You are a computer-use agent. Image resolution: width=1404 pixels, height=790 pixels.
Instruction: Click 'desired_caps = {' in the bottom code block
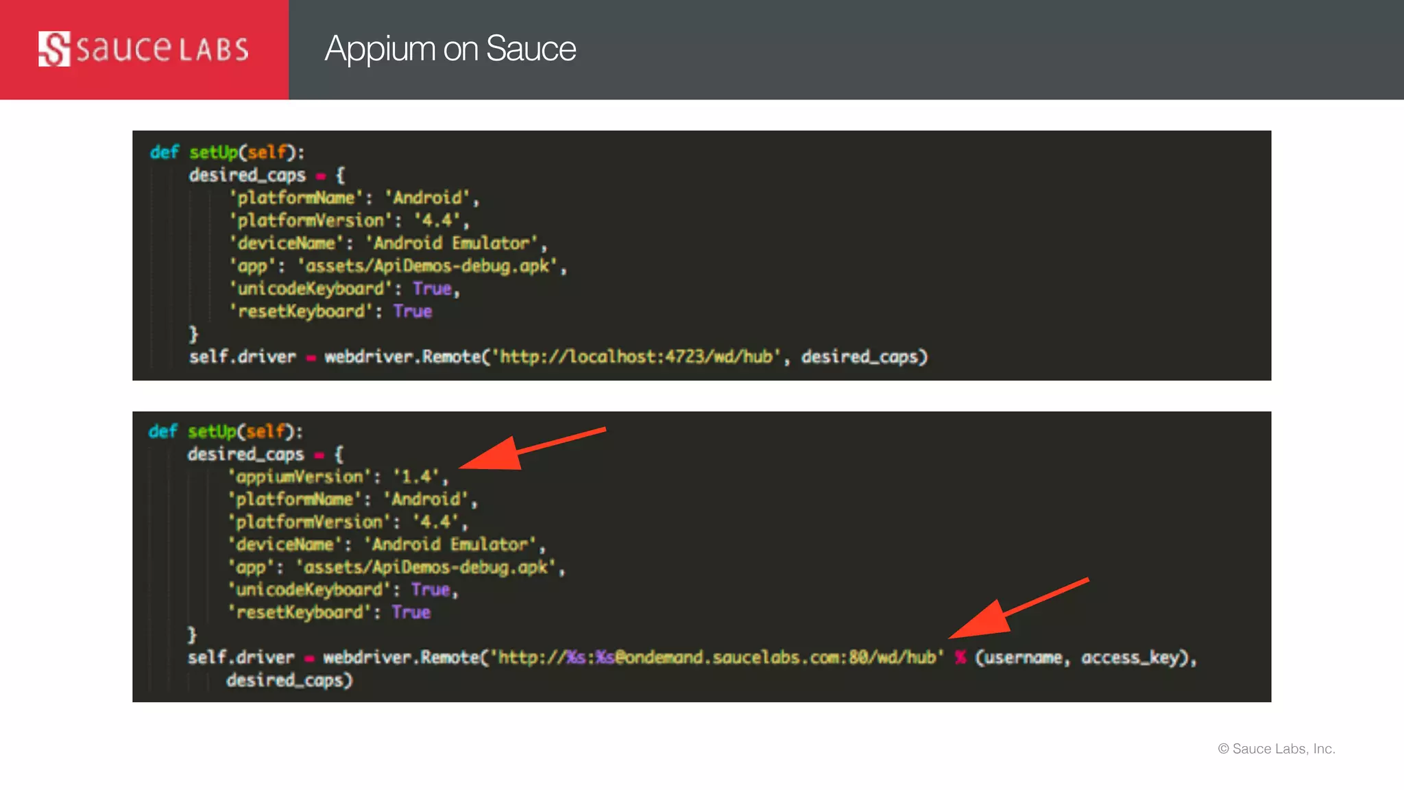pos(266,455)
